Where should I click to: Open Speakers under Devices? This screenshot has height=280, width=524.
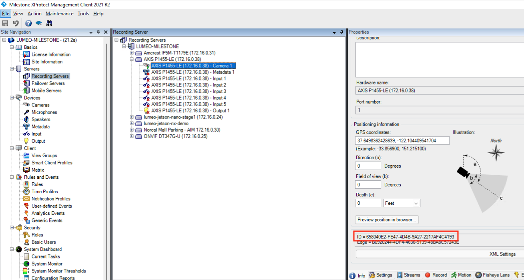(x=41, y=119)
